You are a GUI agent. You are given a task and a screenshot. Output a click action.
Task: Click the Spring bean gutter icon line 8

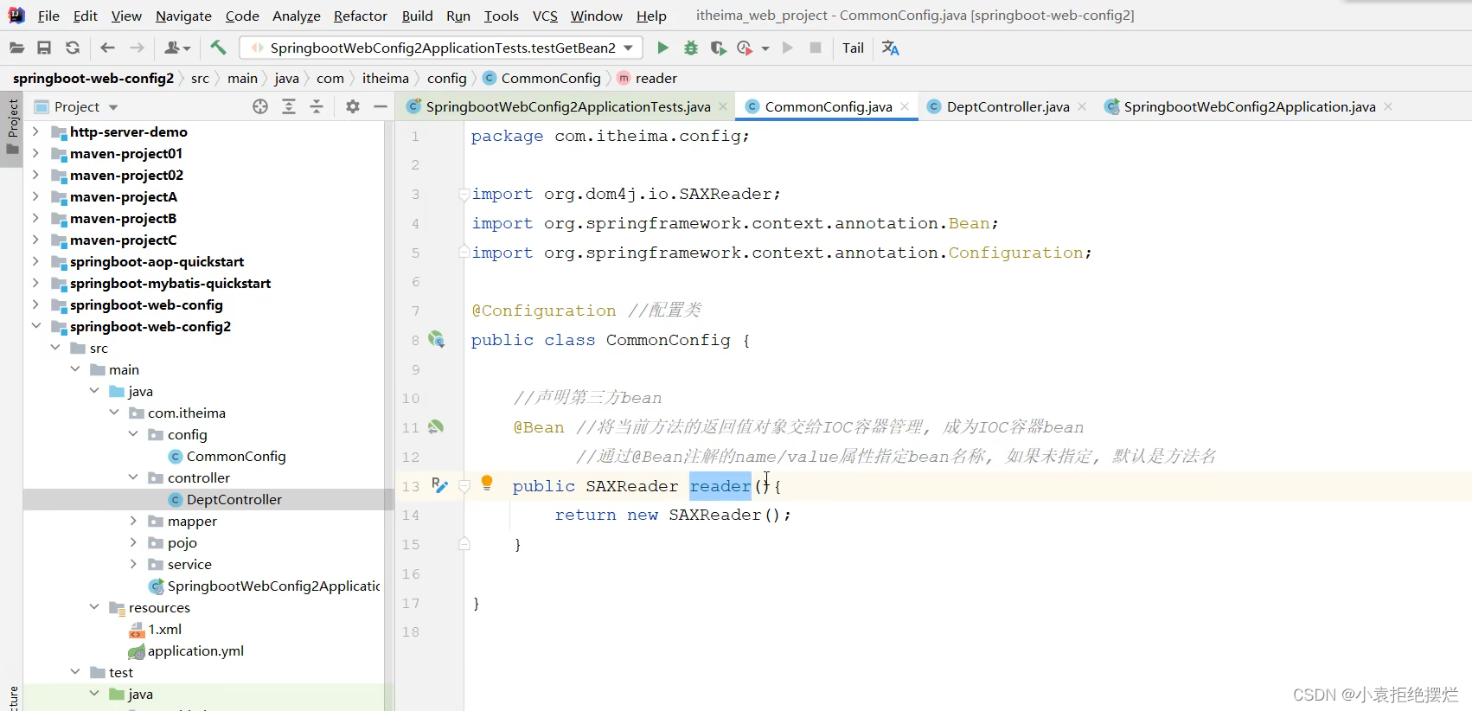point(437,340)
